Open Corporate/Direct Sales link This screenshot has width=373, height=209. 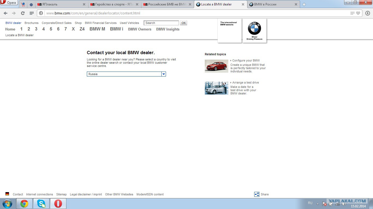pyautogui.click(x=57, y=23)
